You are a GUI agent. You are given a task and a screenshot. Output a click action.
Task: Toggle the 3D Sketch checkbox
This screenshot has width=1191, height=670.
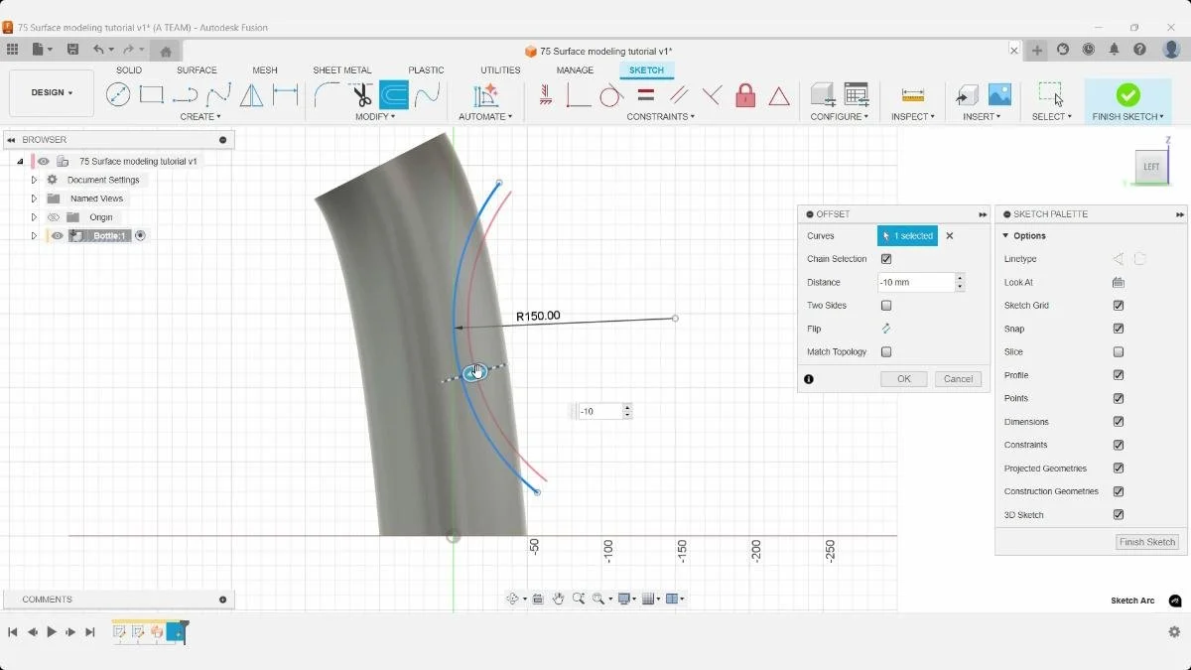point(1119,515)
